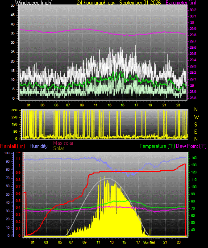Click the '35' windspeed axis value

(12, 33)
